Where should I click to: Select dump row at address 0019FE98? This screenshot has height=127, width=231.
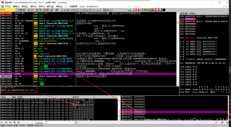point(47,105)
